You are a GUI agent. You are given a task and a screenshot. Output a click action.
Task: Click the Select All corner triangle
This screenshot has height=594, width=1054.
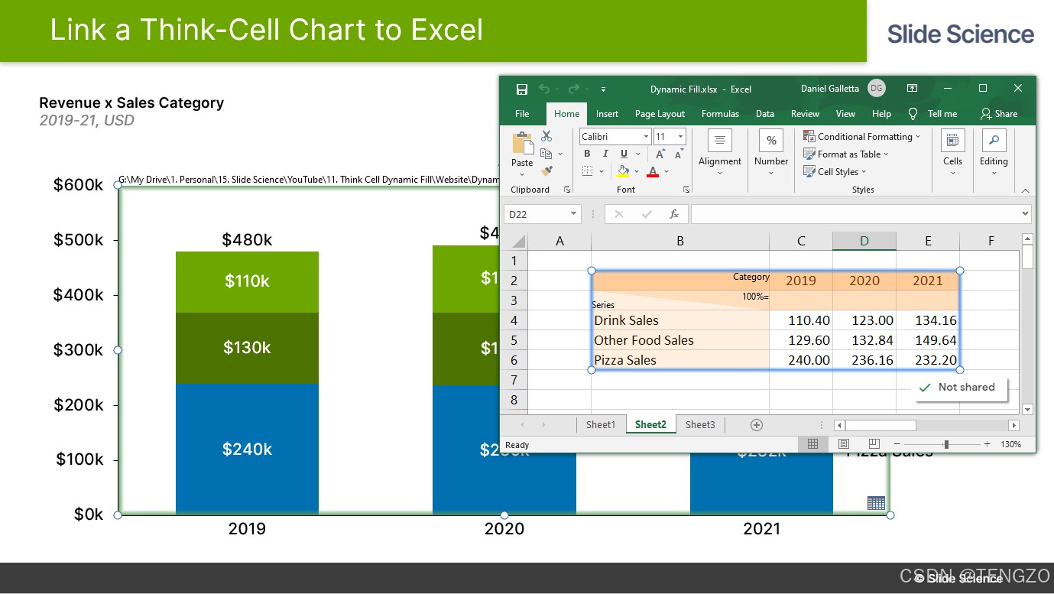518,241
